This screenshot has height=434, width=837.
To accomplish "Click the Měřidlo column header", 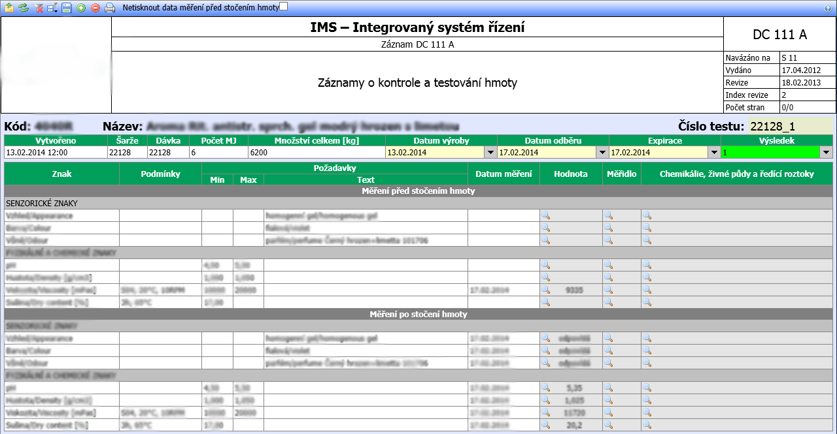I will click(621, 174).
